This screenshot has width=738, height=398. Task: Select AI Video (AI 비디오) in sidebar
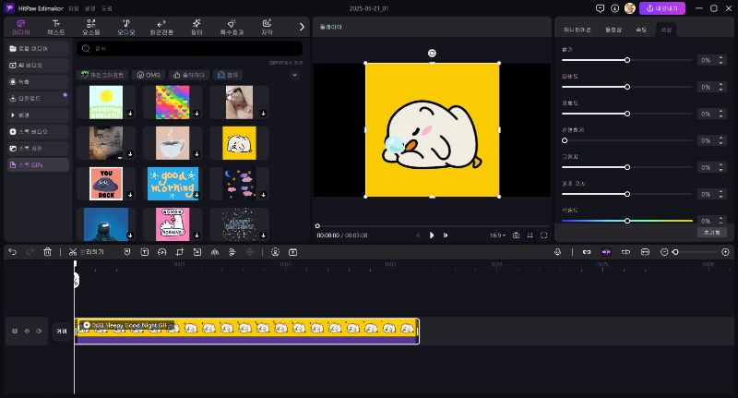click(x=38, y=65)
